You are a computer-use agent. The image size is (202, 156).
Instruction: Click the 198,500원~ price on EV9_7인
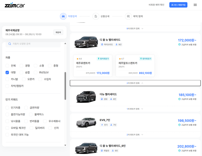point(187,121)
